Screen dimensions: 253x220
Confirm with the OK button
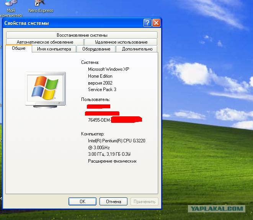(x=82, y=202)
